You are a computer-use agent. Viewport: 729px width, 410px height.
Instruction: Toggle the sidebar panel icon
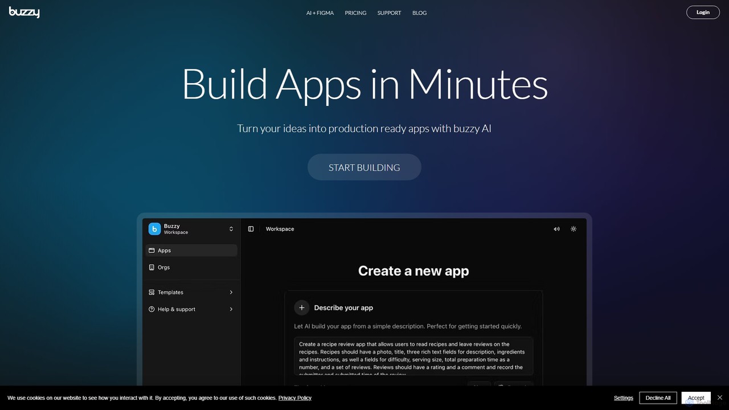pos(251,229)
